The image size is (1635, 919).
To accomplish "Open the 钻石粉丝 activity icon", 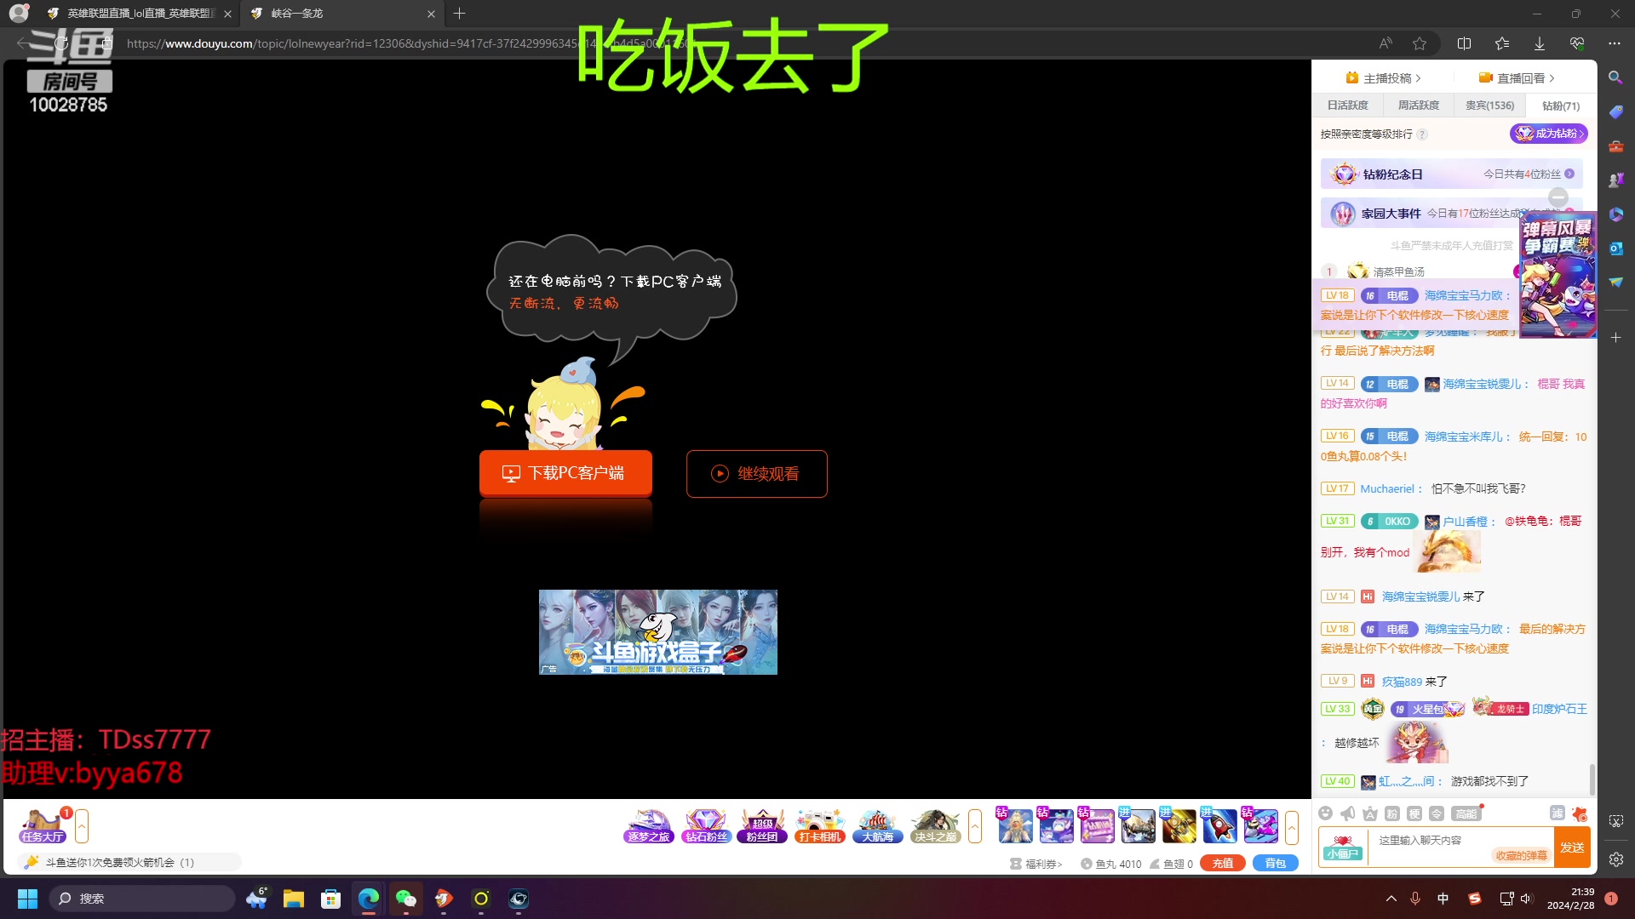I will point(706,826).
